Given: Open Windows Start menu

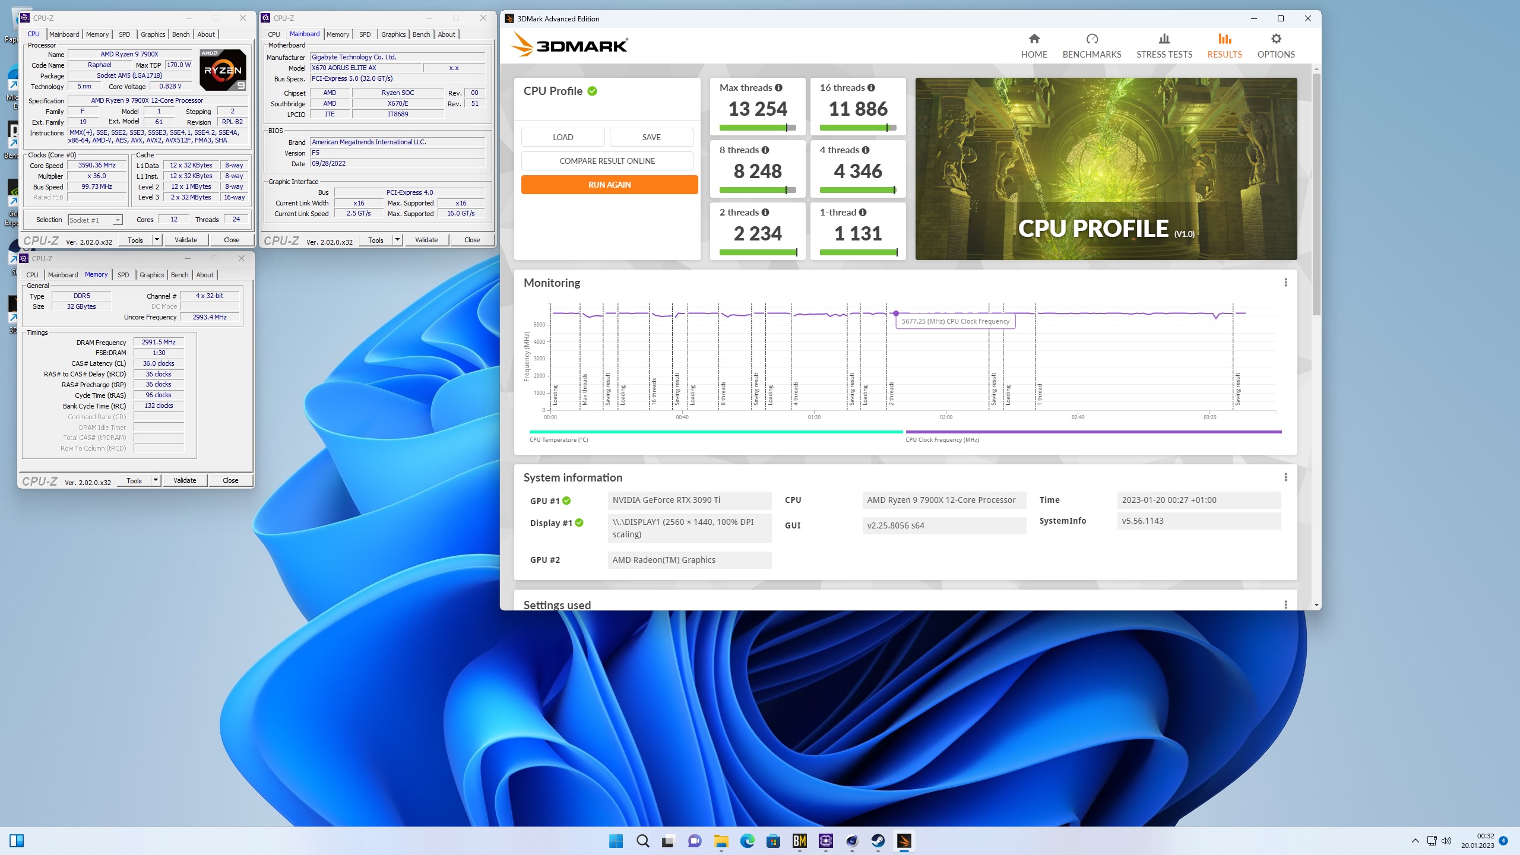Looking at the screenshot, I should (616, 841).
